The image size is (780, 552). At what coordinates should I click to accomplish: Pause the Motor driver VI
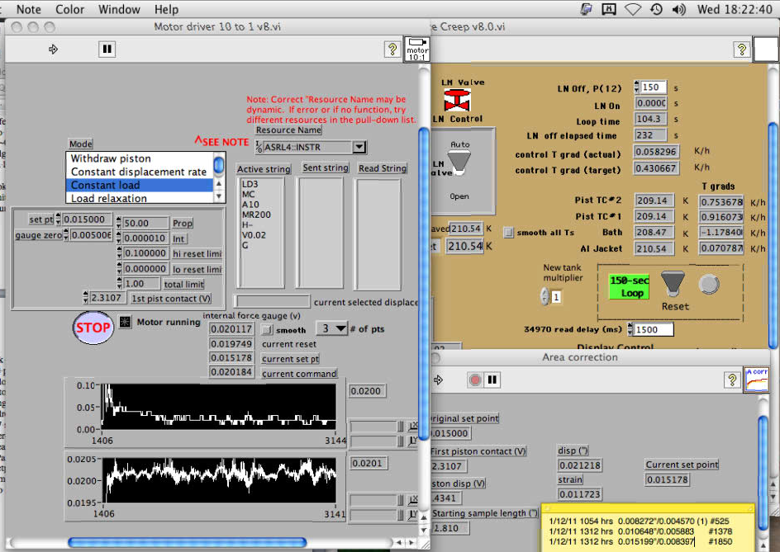(107, 50)
